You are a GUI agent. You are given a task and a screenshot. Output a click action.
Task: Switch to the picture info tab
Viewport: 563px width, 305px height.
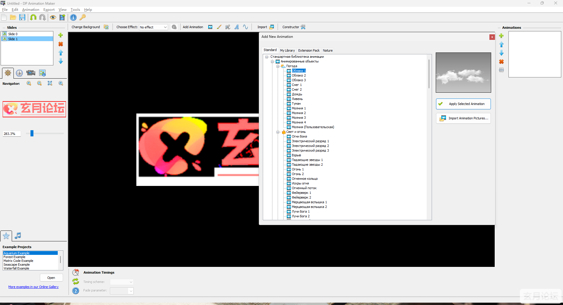[43, 73]
